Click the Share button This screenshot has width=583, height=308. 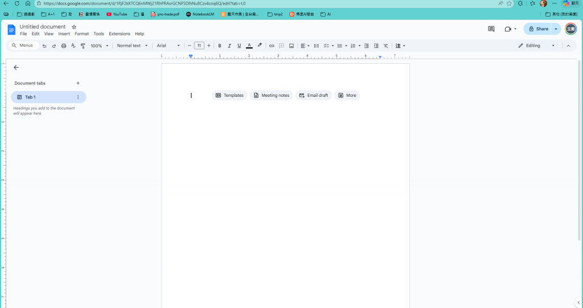(537, 29)
